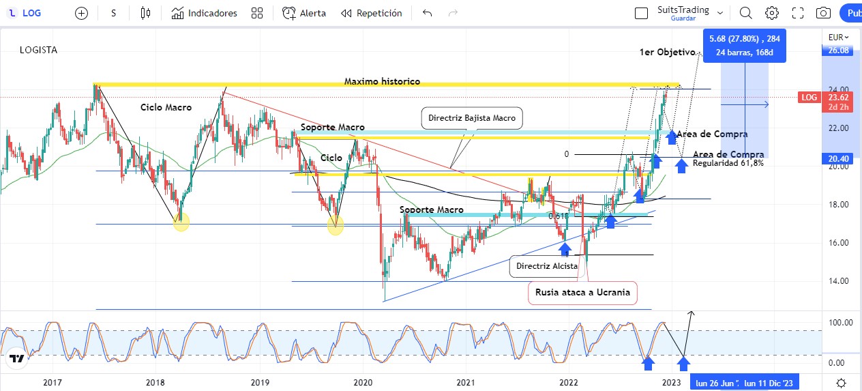862x391 pixels.
Task: Expand the chevron beside SuitsTrading
Action: click(x=719, y=13)
